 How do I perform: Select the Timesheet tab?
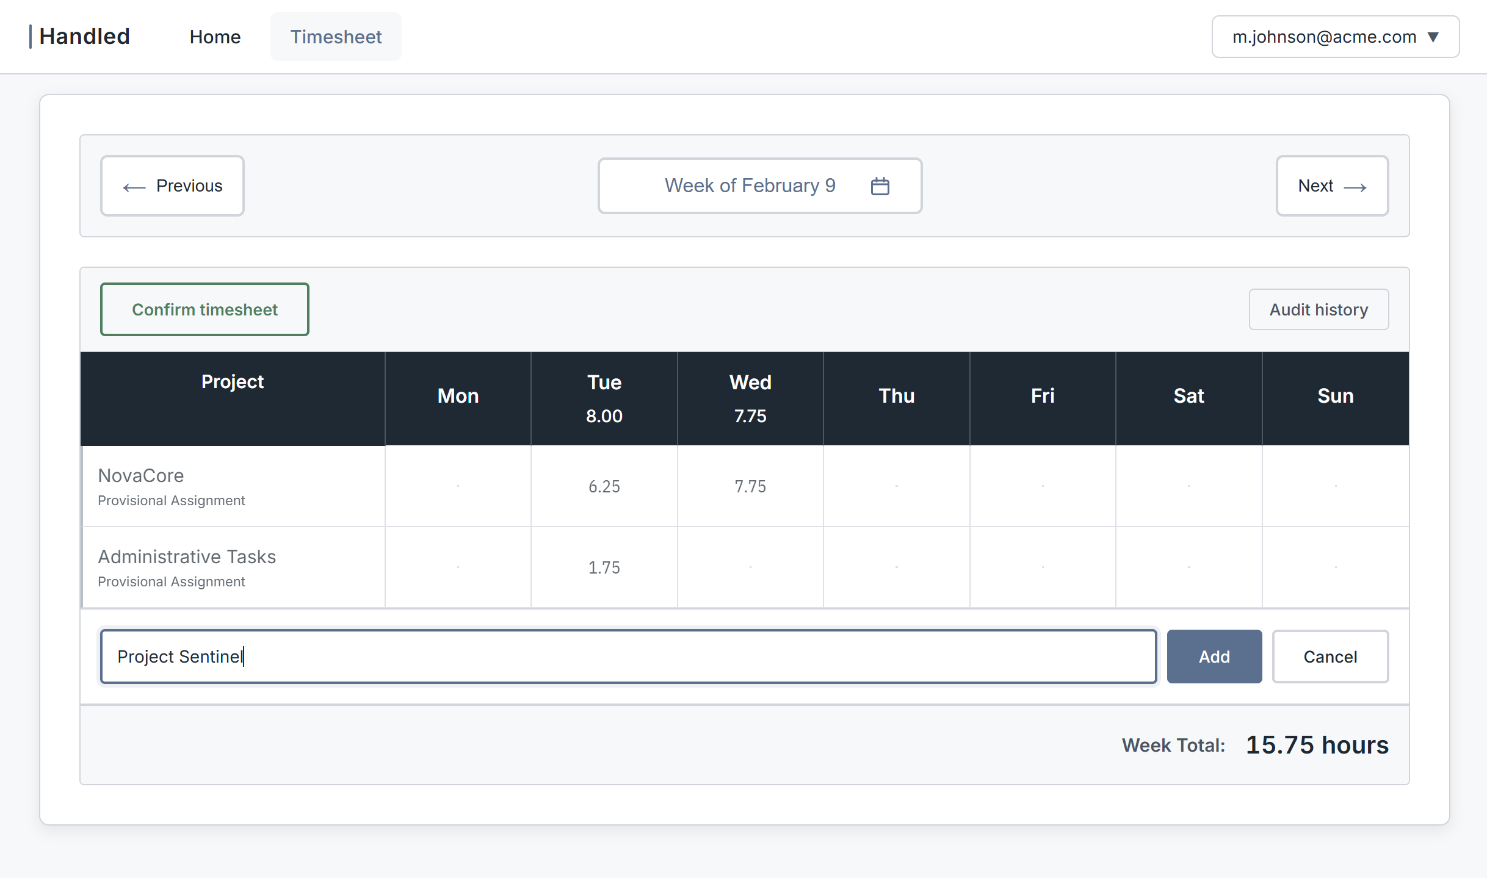tap(336, 37)
